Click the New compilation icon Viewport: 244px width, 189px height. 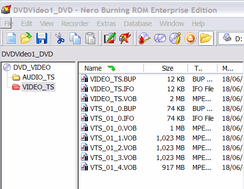(x=11, y=38)
